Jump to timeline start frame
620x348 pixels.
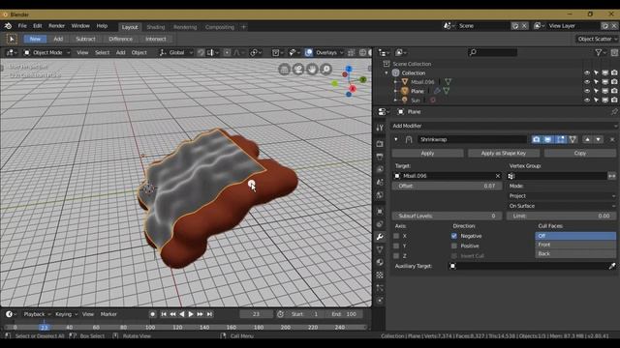(164, 314)
